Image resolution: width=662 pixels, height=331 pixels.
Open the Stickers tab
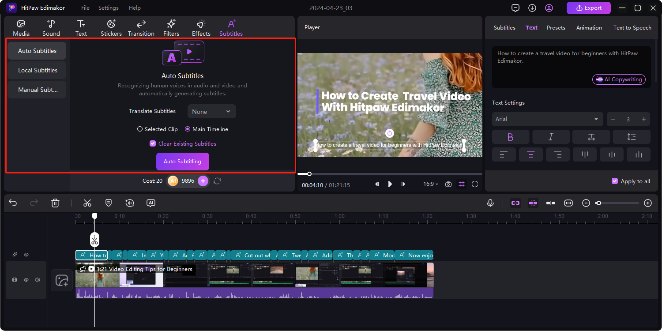tap(111, 28)
